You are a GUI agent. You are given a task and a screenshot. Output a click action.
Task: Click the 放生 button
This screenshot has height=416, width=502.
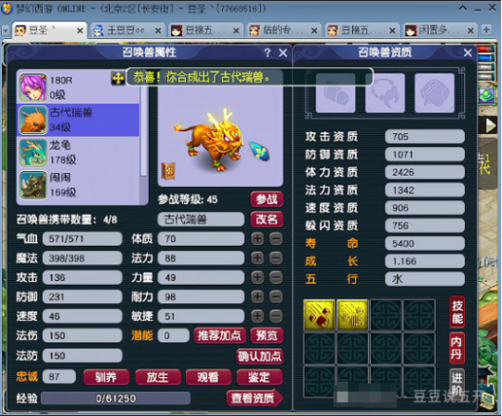click(x=158, y=377)
